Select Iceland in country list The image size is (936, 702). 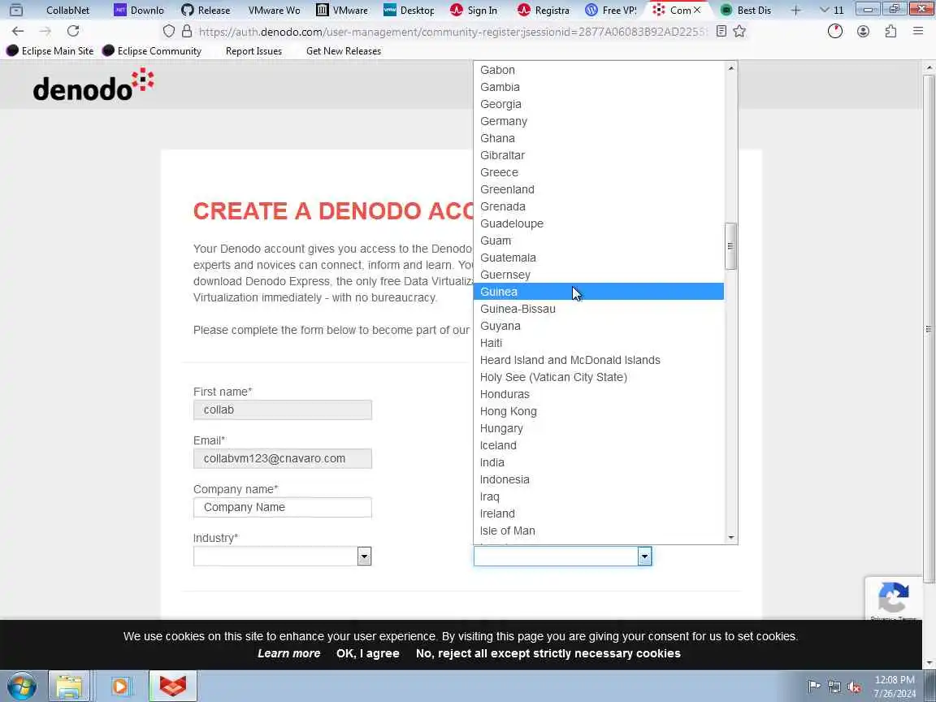[x=599, y=444]
